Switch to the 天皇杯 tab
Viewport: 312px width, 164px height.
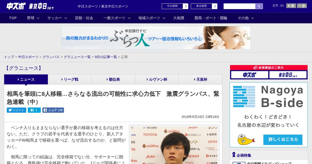pos(200,79)
